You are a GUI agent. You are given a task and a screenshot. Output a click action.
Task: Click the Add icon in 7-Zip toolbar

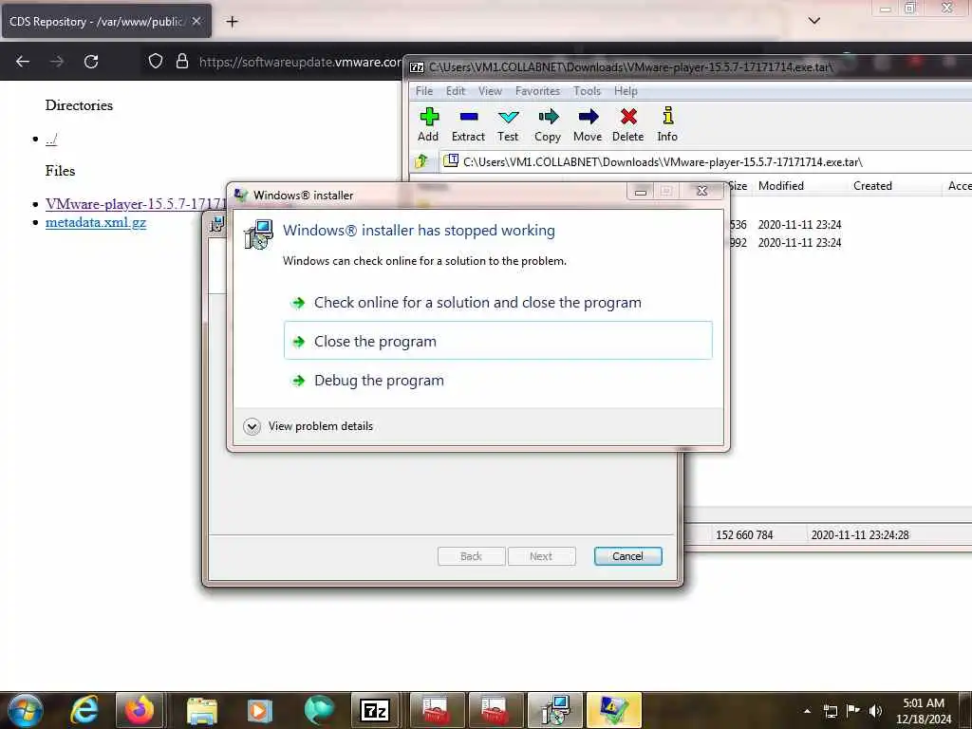(x=428, y=124)
